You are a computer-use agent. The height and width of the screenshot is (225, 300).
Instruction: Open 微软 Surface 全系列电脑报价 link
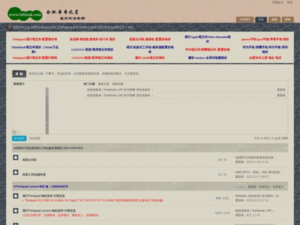click(x=207, y=58)
